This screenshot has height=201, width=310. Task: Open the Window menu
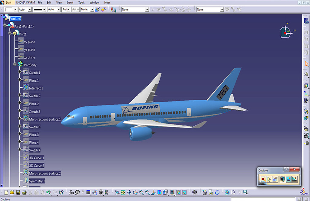[x=94, y=2]
